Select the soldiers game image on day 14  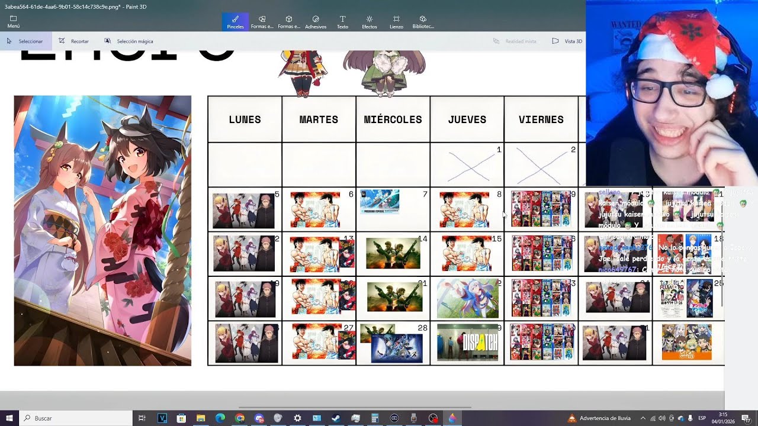pos(393,253)
